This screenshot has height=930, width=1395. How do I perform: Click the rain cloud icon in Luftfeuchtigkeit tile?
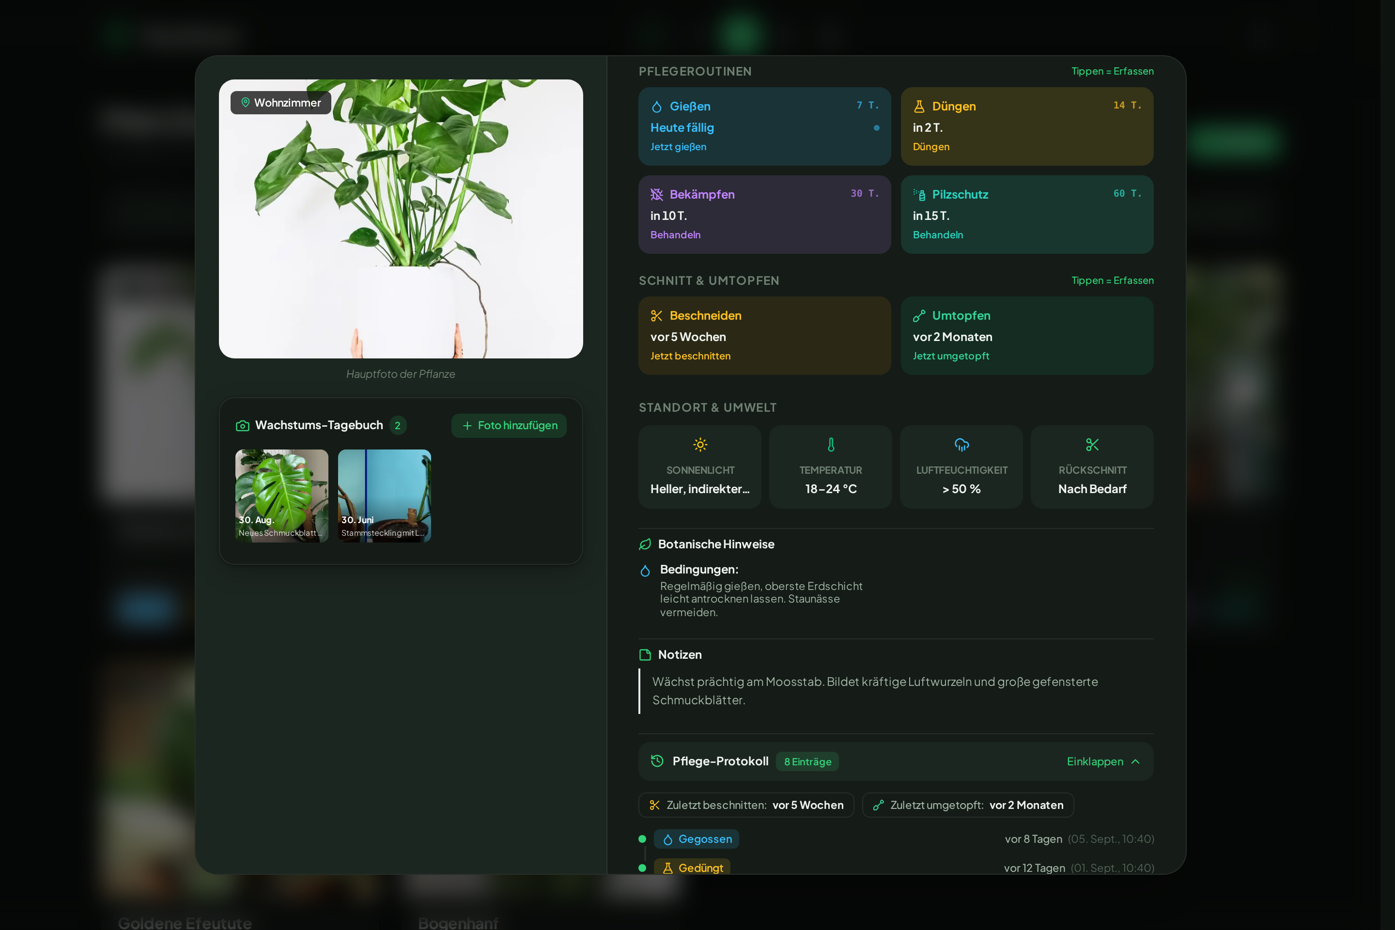(961, 445)
